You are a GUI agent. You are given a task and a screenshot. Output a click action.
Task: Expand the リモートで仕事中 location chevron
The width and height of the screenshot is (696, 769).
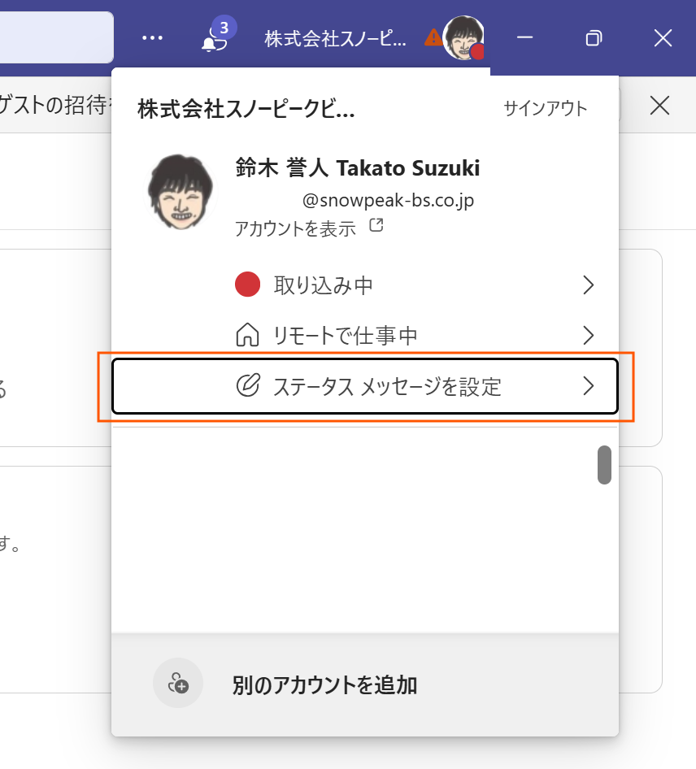tap(589, 335)
